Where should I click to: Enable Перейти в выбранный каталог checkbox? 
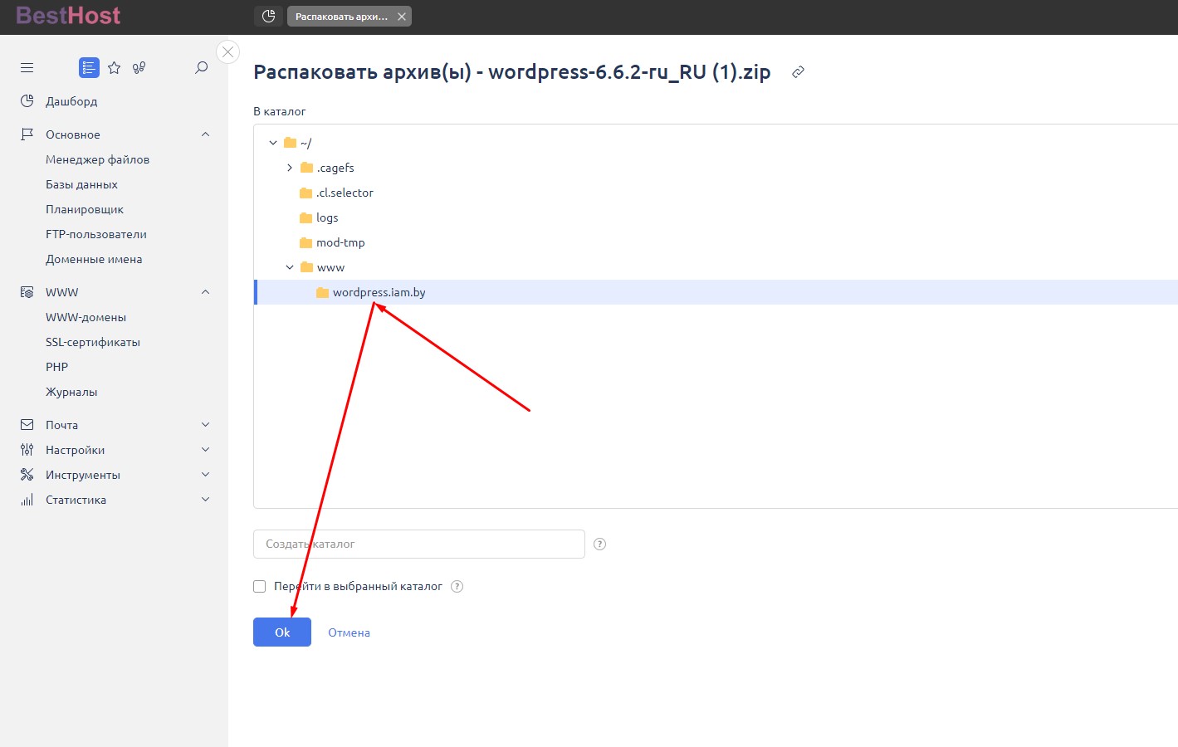point(260,587)
